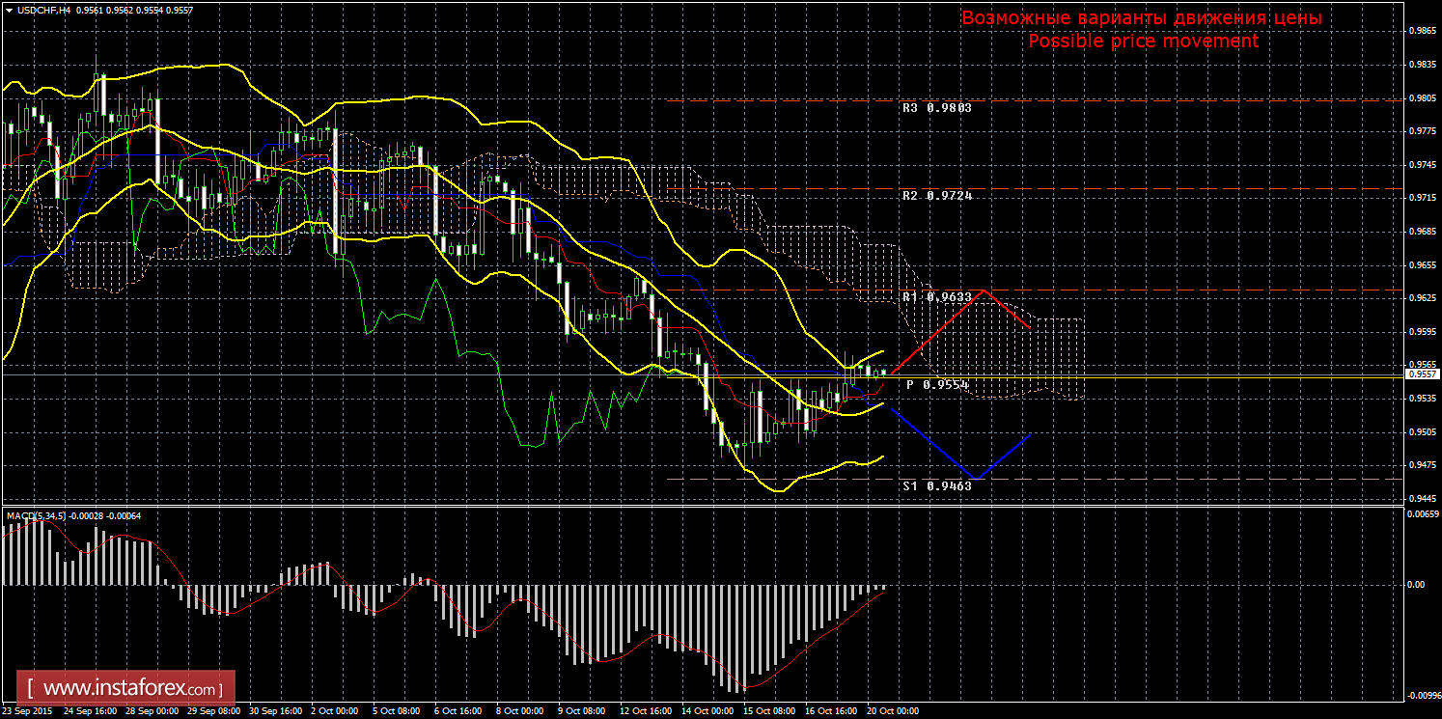Click the 2 Oct 00:00 time label

[335, 711]
